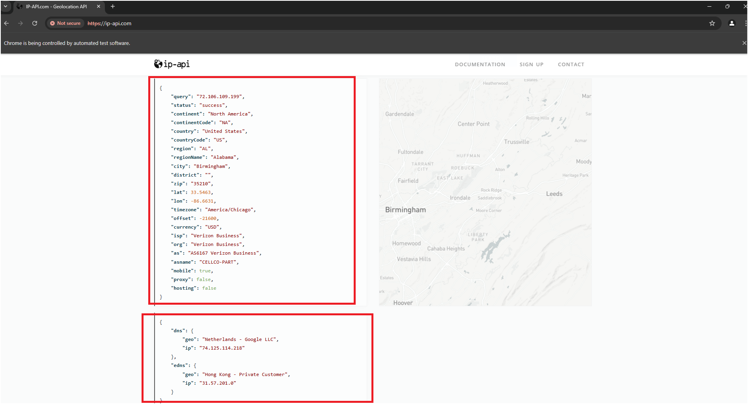Click the edns geo Hong Kong - Private Customer
Viewport: 748px width, 404px height.
click(x=245, y=374)
